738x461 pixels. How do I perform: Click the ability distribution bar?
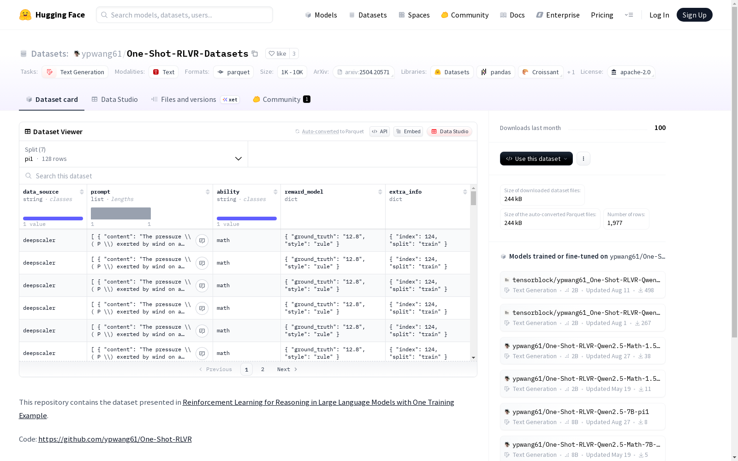[x=247, y=219]
